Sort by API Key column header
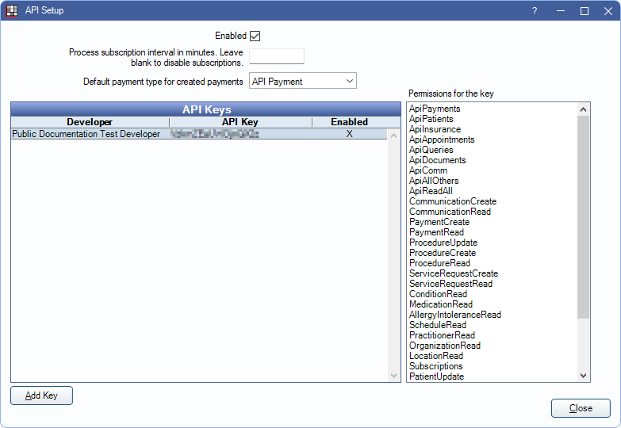Screen dimensions: 621x428 (240, 122)
